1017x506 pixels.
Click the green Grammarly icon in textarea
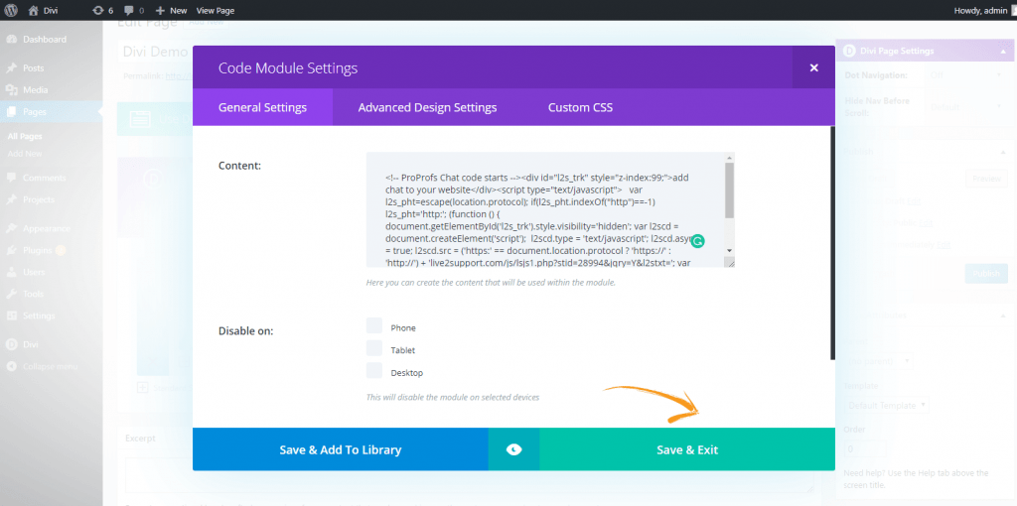tap(698, 241)
